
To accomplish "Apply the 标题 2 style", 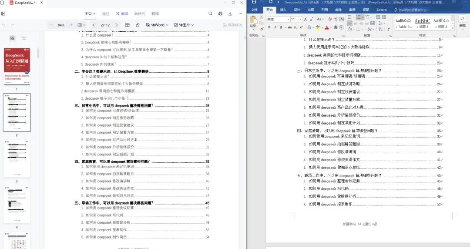I will click(441, 23).
